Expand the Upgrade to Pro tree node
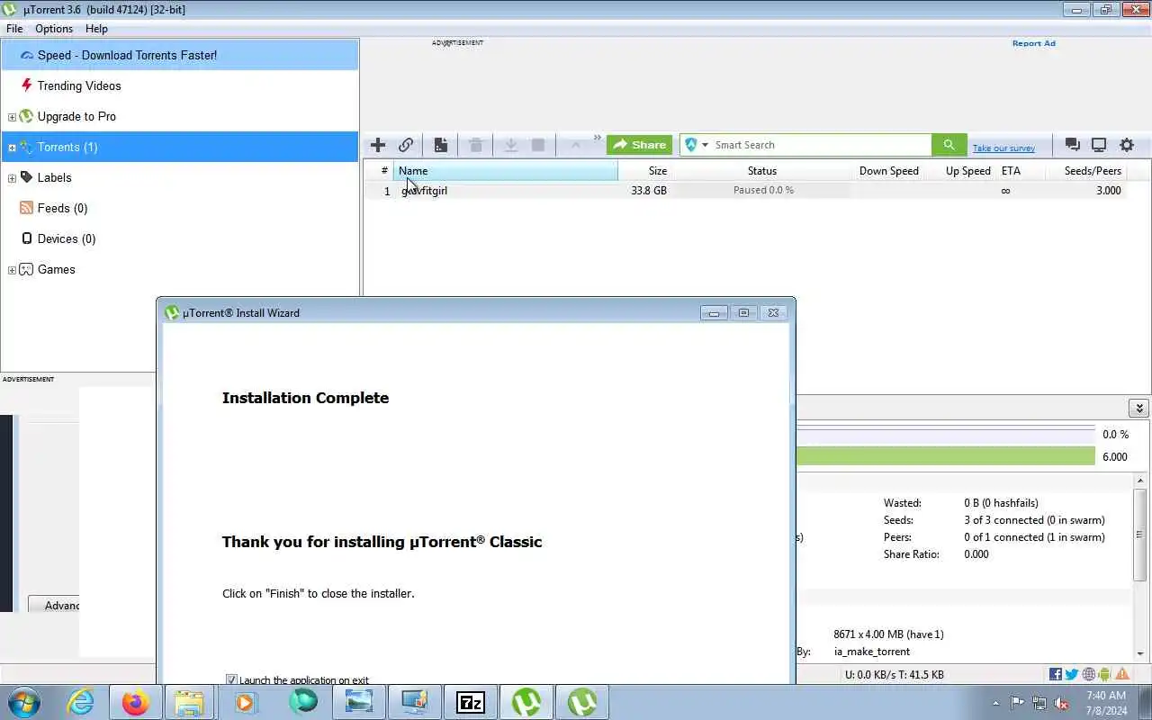 [12, 117]
